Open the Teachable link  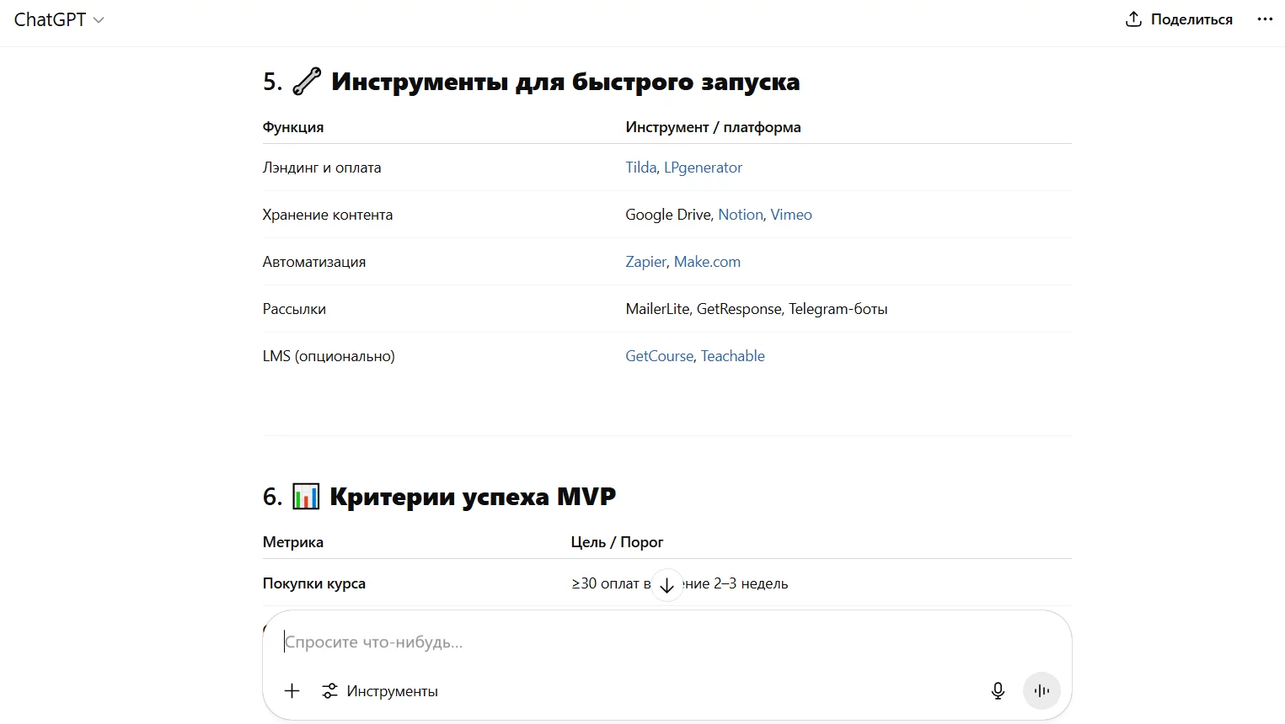tap(733, 356)
